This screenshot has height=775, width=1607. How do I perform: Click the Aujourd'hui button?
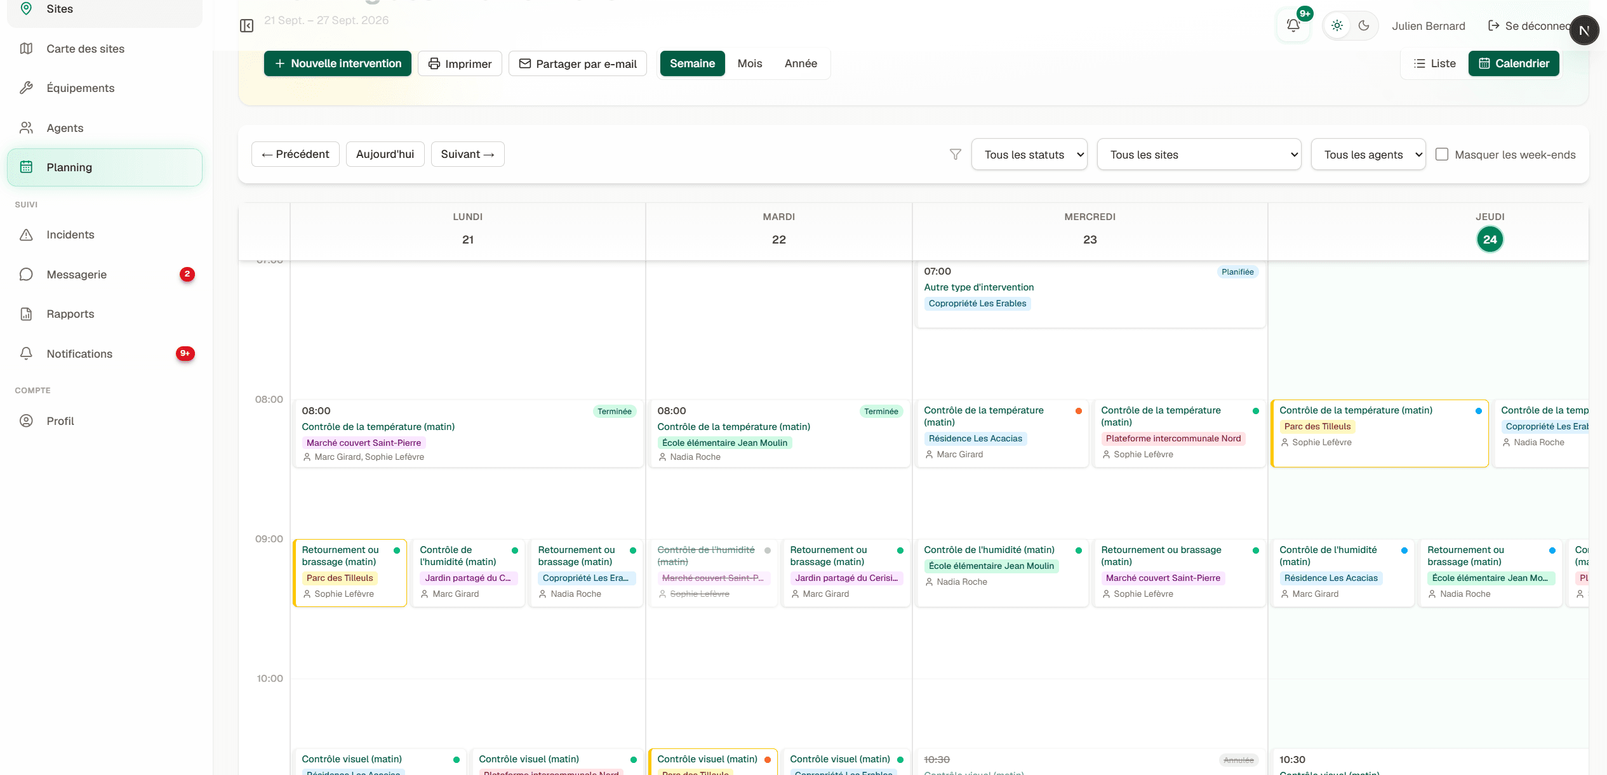click(x=385, y=154)
